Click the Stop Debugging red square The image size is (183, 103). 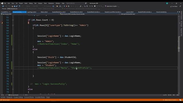67,6
